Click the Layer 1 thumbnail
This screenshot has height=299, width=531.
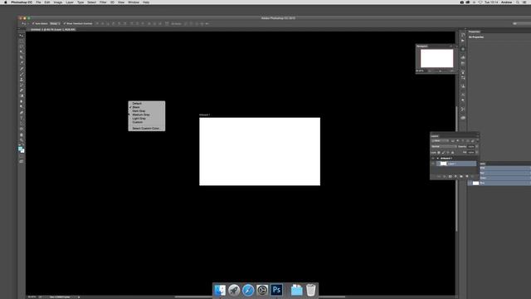(443, 164)
